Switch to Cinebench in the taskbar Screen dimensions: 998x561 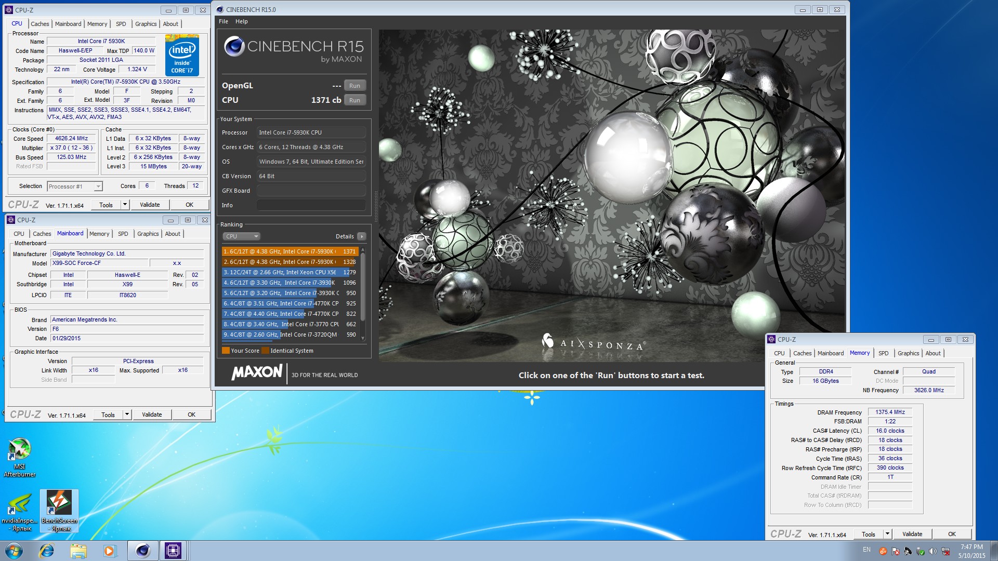click(142, 551)
